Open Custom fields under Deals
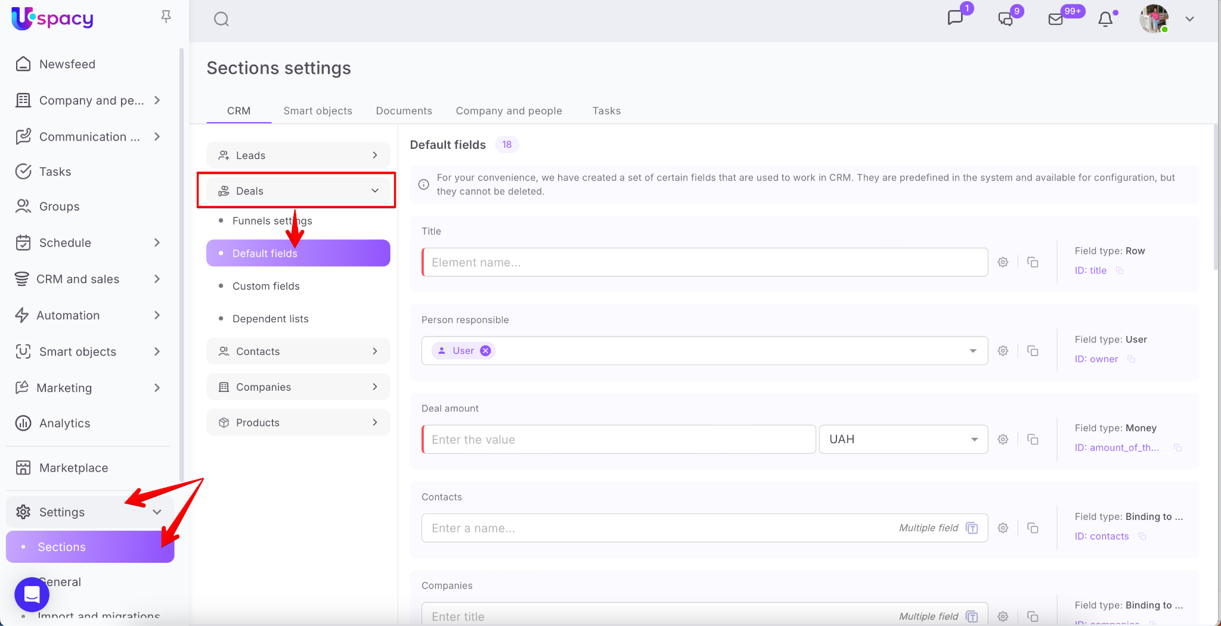The width and height of the screenshot is (1221, 626). (x=266, y=286)
